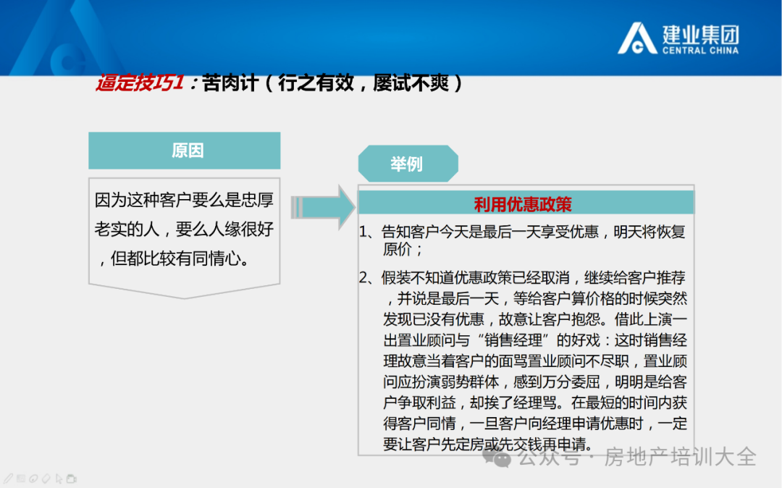This screenshot has width=782, height=488.
Task: Click the line 并说是最后一天
Action: click(537, 298)
